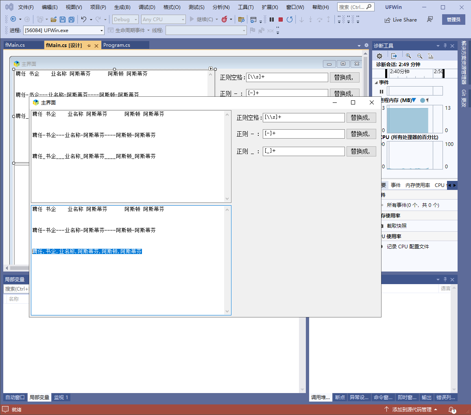Click the chart icon in diagnostic toolbar
This screenshot has width=471, height=415.
(431, 56)
